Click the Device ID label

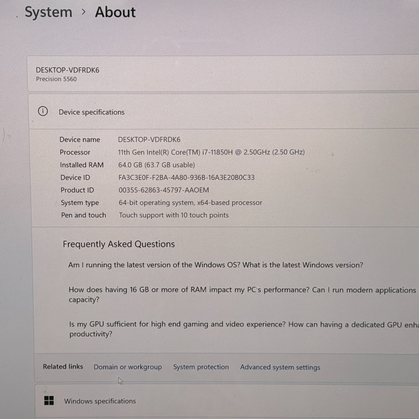click(x=75, y=177)
